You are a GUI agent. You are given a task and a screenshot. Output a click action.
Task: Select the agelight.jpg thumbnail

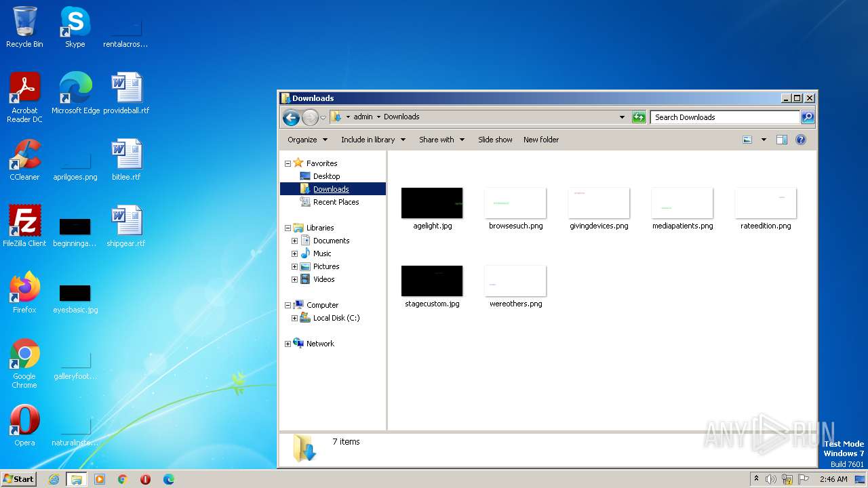[432, 209]
